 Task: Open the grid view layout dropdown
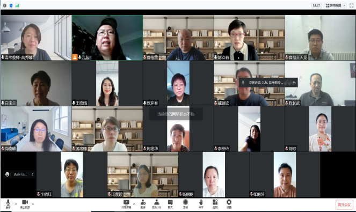336,5
